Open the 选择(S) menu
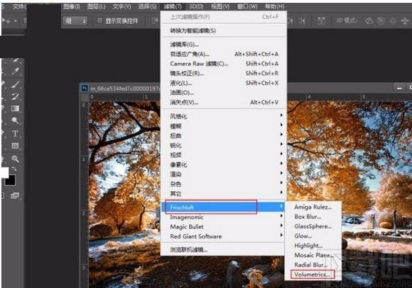Viewport: 412px width, 288px height. click(x=147, y=6)
